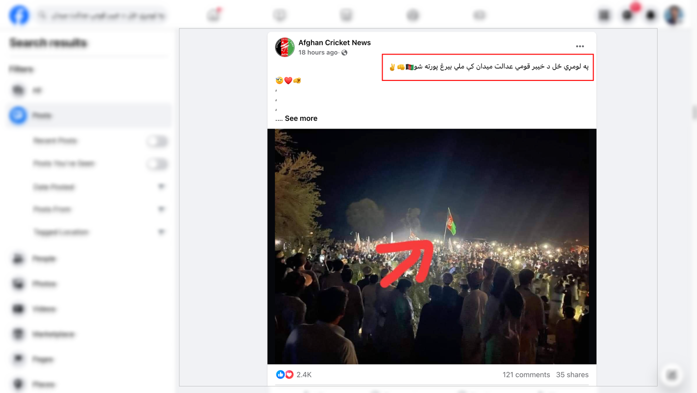Open the Facebook logo home
Screen dimensions: 697x393
click(19, 16)
